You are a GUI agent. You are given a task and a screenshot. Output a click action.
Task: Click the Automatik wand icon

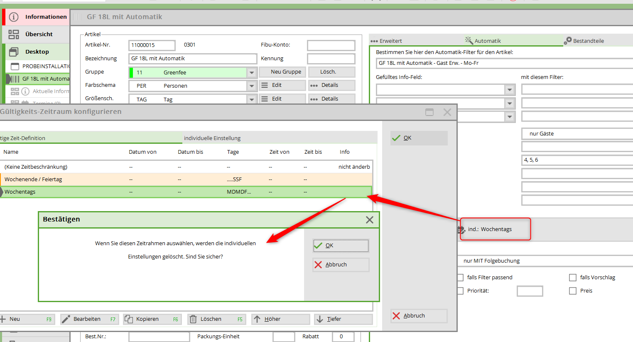(x=469, y=40)
